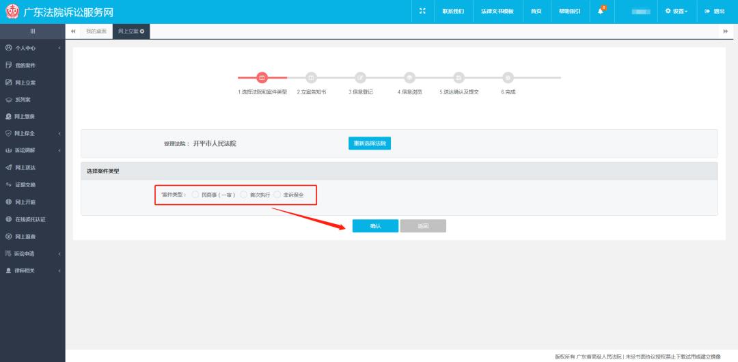Expand 诉讼调解 submenu chevron
This screenshot has height=362, width=738.
coord(59,151)
